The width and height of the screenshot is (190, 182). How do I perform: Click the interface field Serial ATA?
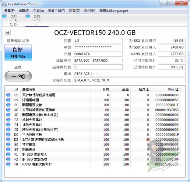click(x=98, y=54)
